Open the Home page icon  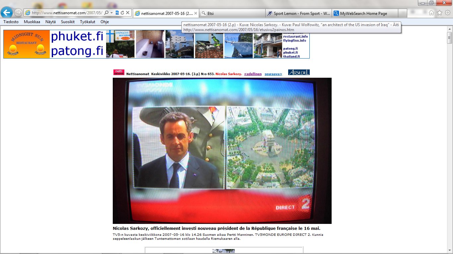coord(431,13)
